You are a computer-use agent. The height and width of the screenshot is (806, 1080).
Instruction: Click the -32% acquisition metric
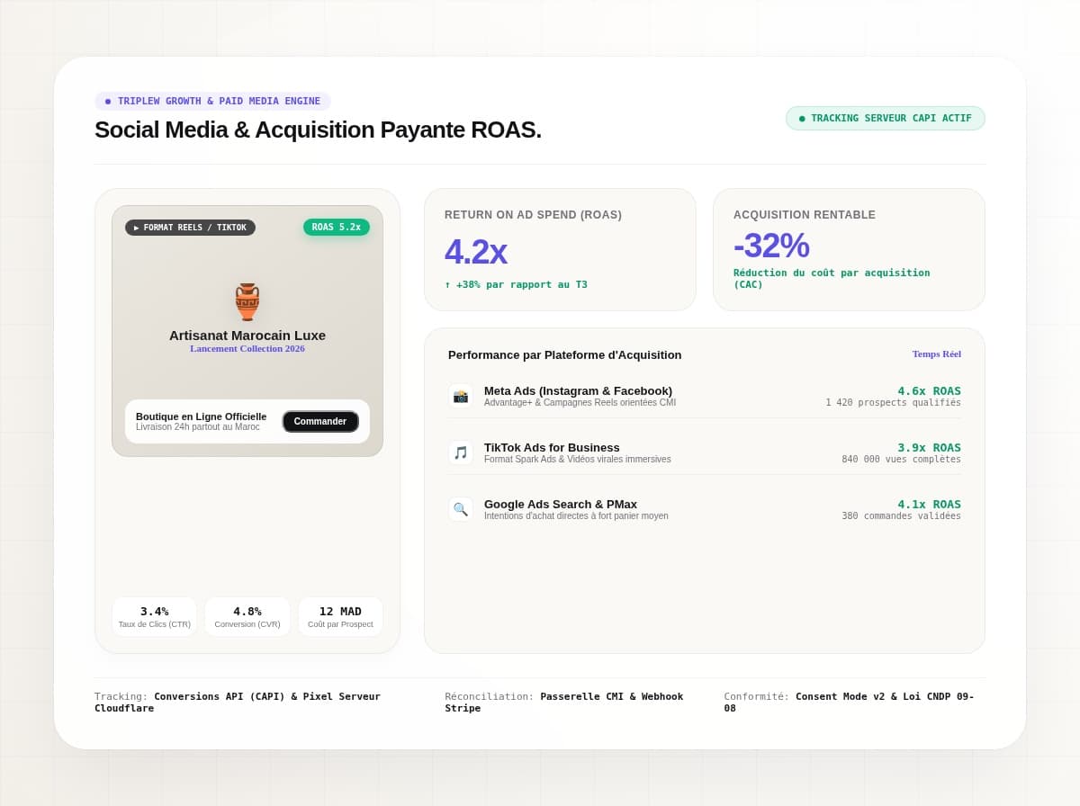771,246
